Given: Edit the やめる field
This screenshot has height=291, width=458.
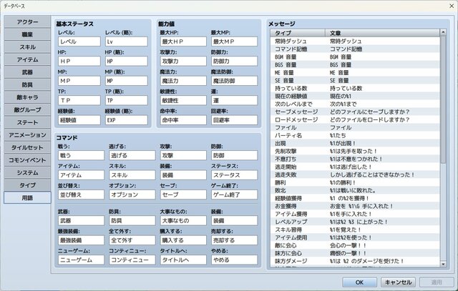Looking at the screenshot, I should 234,260.
